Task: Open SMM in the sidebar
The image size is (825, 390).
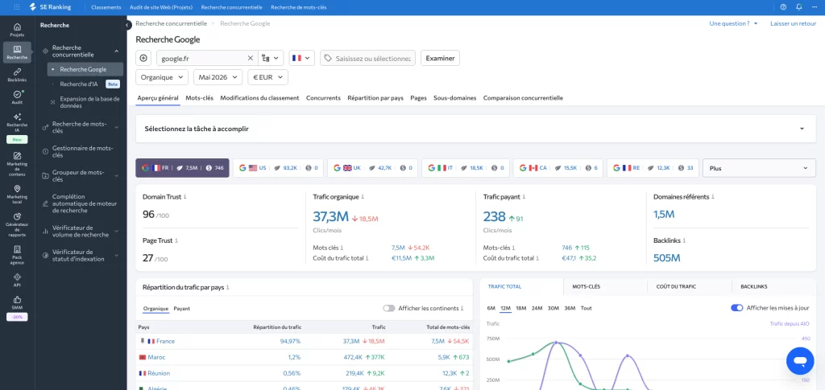Action: (x=18, y=302)
